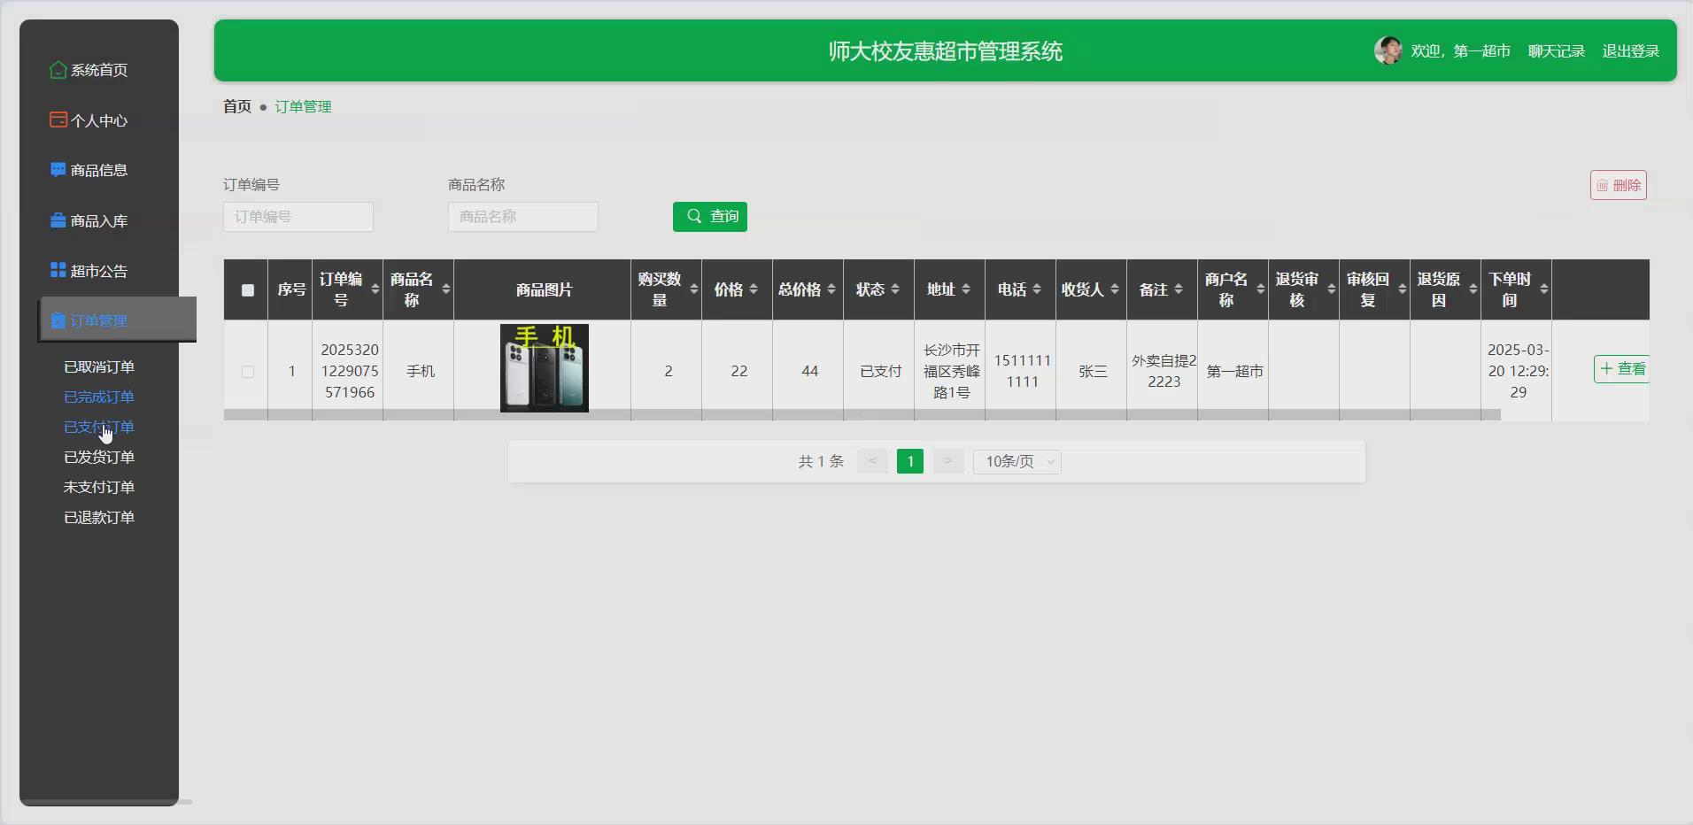1693x825 pixels.
Task: Click the 订单管理 sidebar icon
Action: (x=60, y=320)
